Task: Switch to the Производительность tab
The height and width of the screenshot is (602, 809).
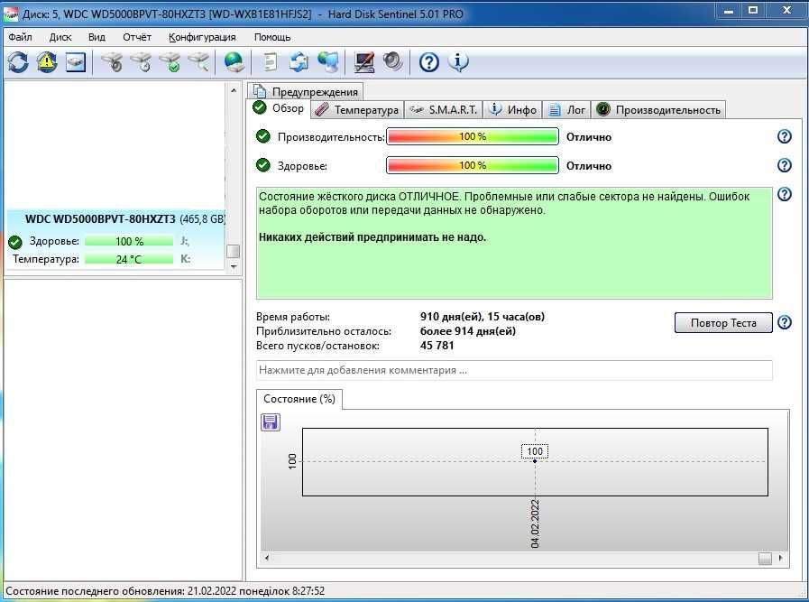Action: click(x=658, y=110)
